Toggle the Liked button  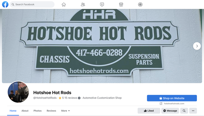tap(149, 111)
